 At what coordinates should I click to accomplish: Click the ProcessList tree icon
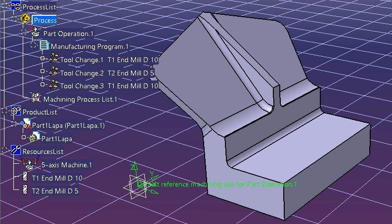(x=16, y=7)
